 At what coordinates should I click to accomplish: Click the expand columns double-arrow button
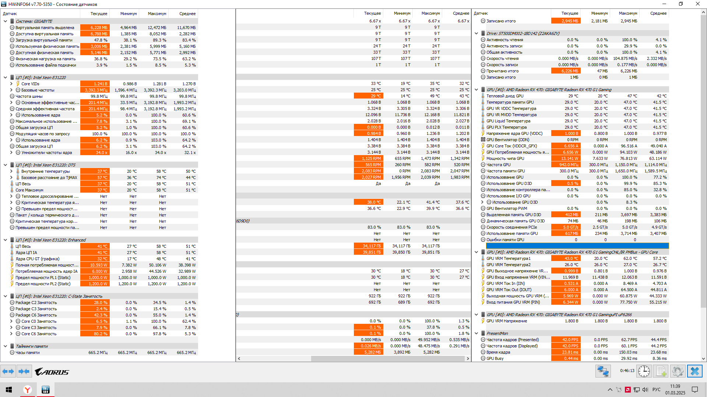(x=8, y=371)
